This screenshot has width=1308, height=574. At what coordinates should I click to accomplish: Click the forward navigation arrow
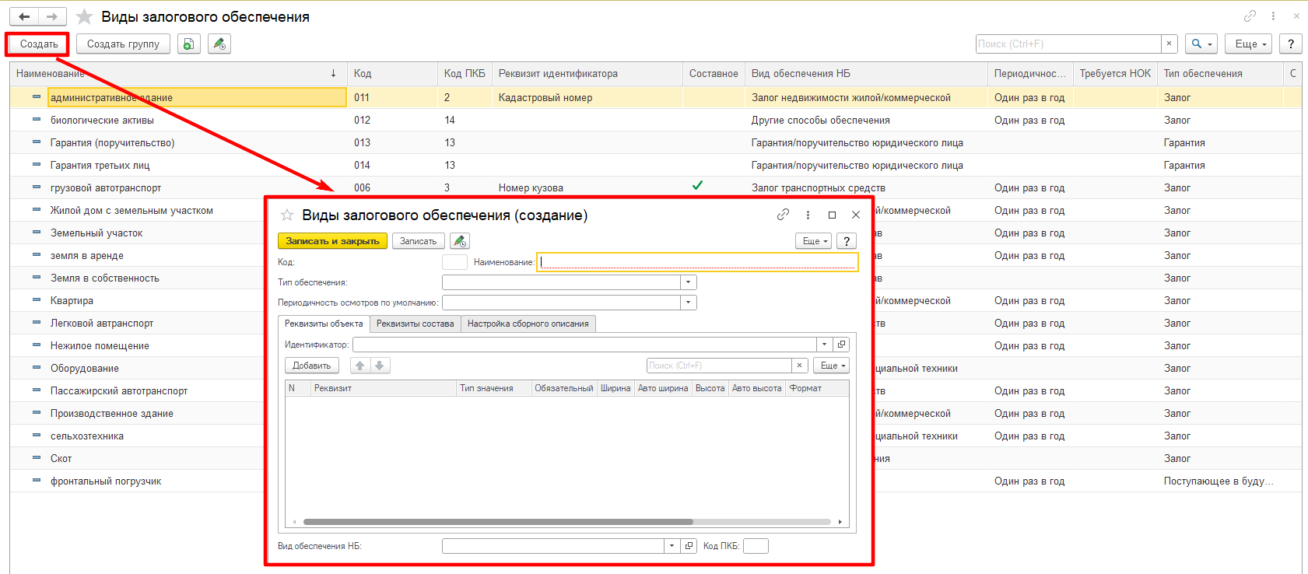pyautogui.click(x=51, y=16)
